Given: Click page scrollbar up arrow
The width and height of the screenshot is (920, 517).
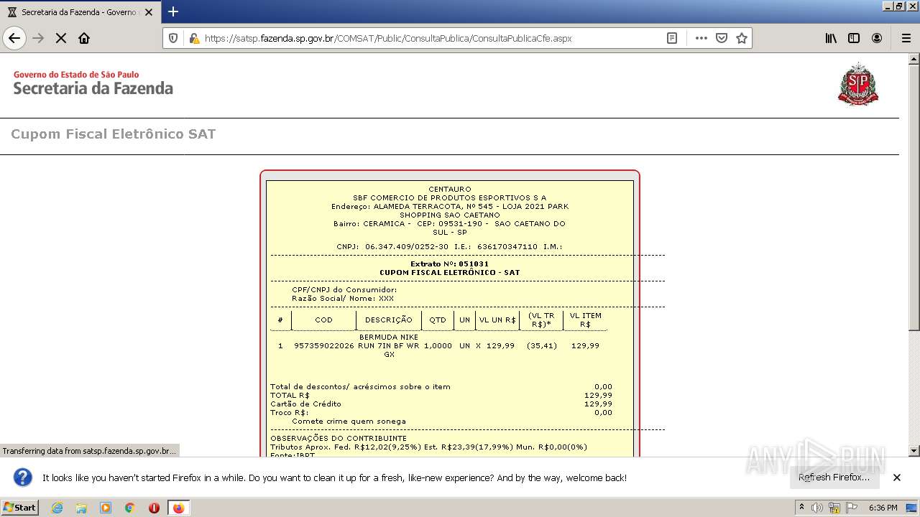Looking at the screenshot, I should click(x=914, y=58).
